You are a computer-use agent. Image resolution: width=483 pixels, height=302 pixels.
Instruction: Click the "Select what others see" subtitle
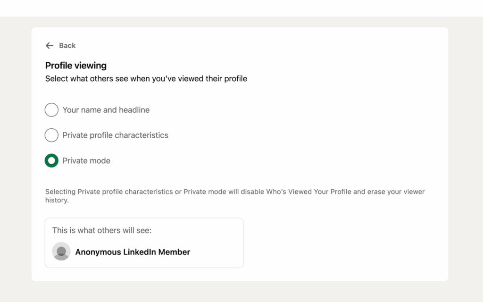tap(146, 79)
